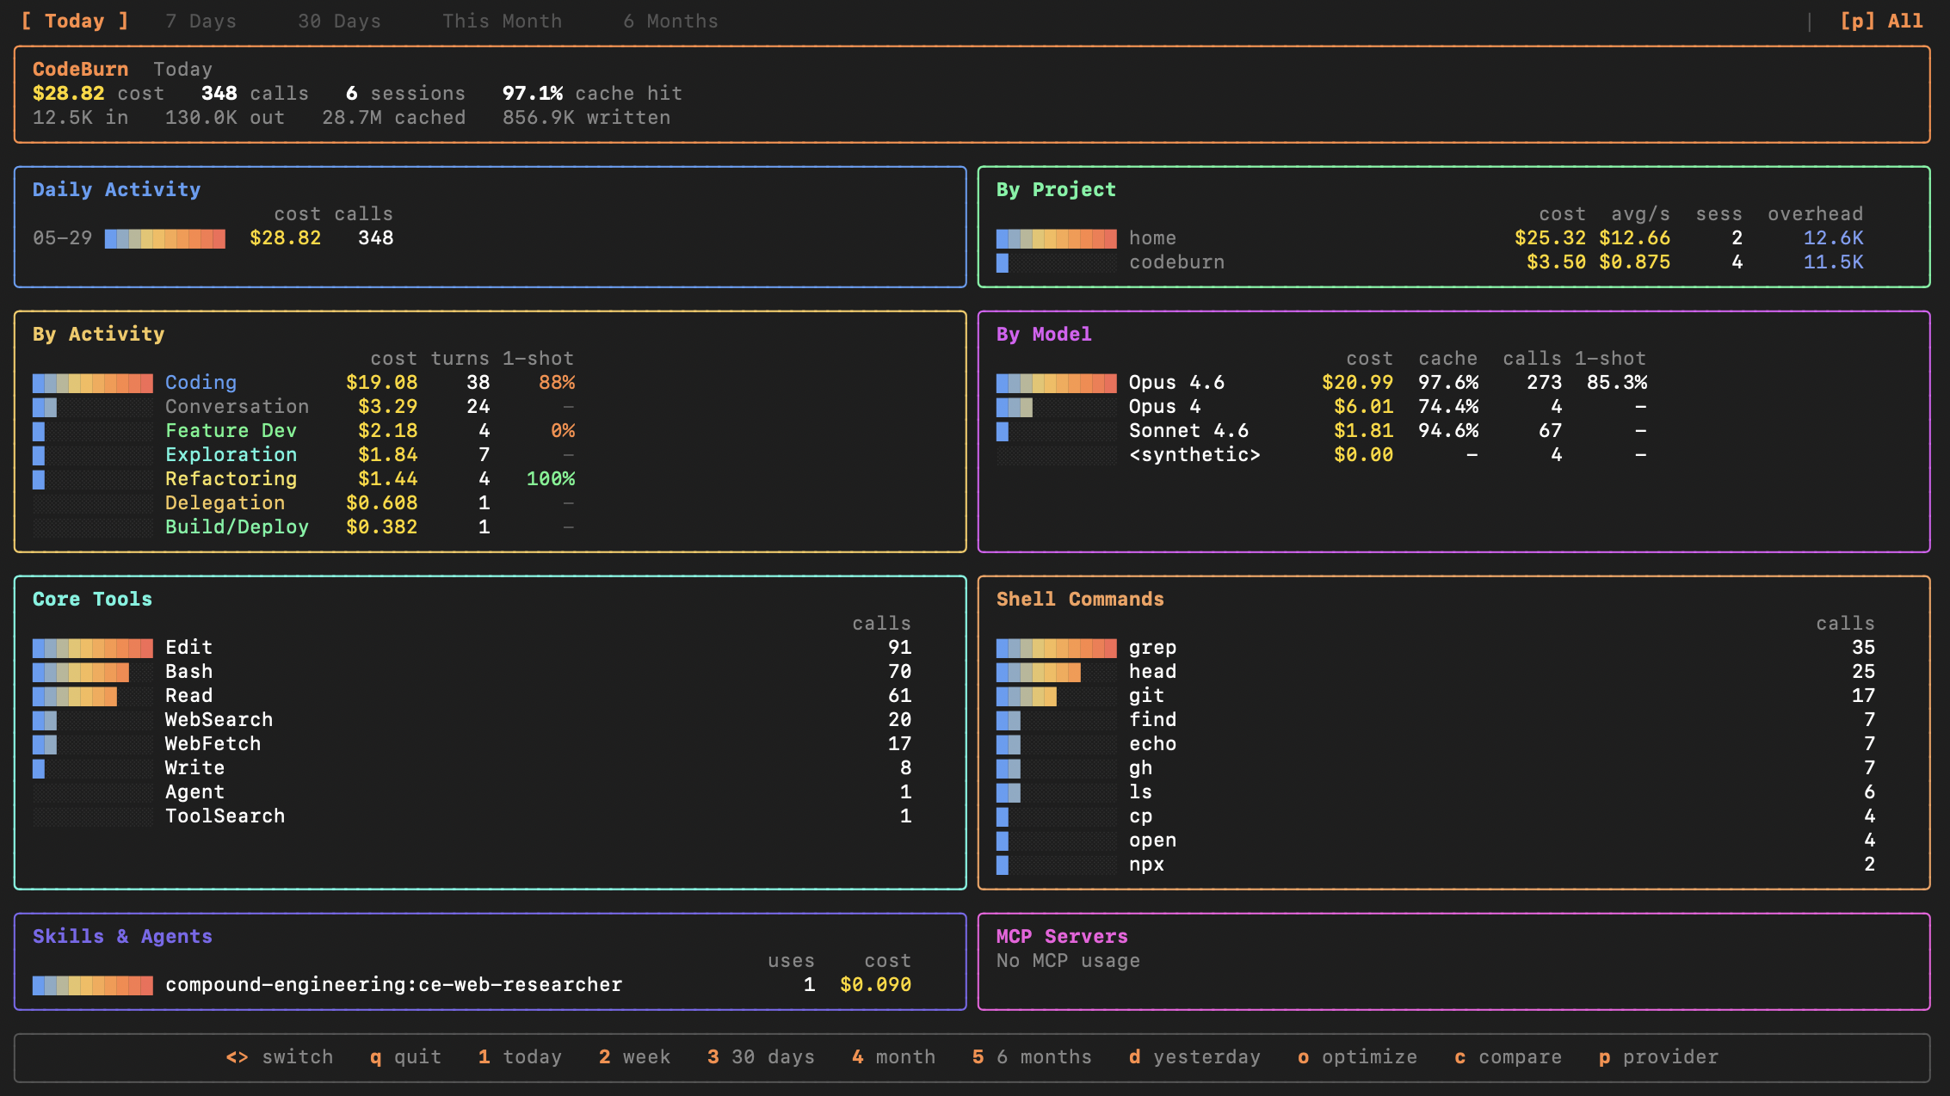Click the 05-29 daily activity bar
Screen dimensions: 1950x1096
[165, 238]
